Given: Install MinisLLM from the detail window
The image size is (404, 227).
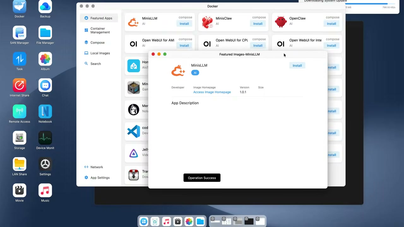Looking at the screenshot, I should pyautogui.click(x=297, y=66).
